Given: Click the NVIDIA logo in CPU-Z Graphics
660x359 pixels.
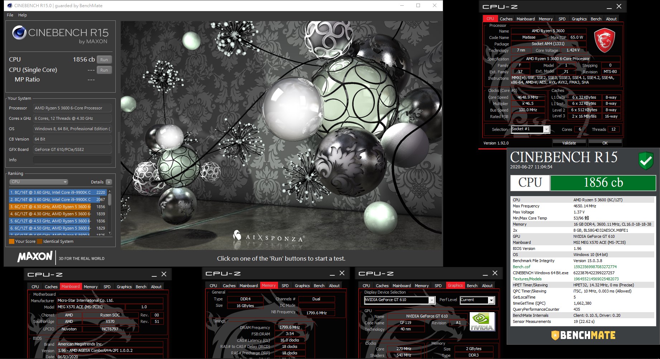Looking at the screenshot, I should point(482,321).
